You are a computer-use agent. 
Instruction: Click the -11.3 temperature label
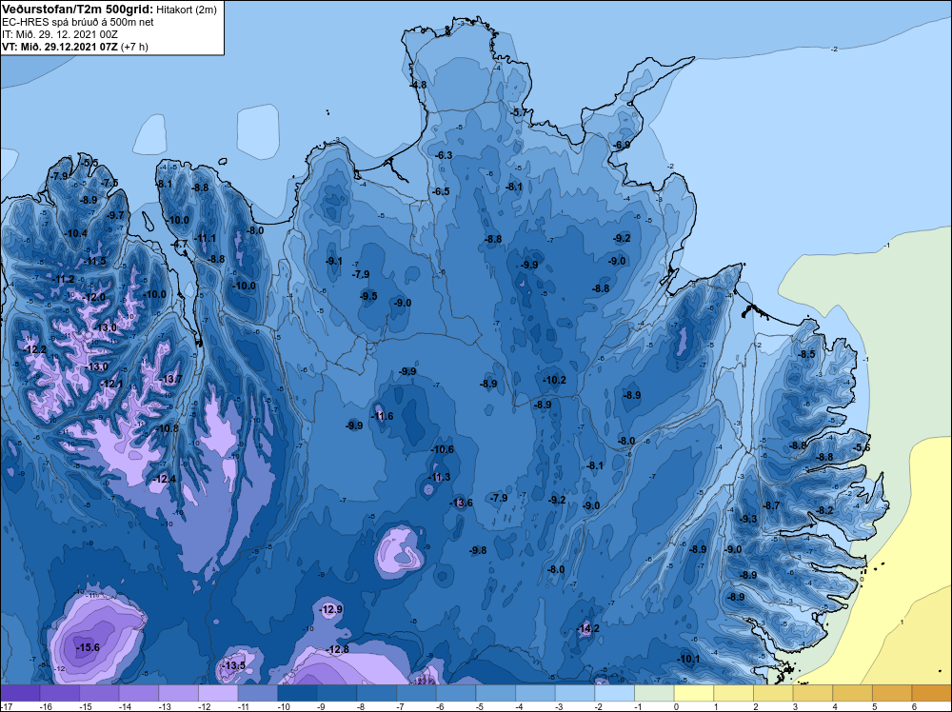pos(438,477)
